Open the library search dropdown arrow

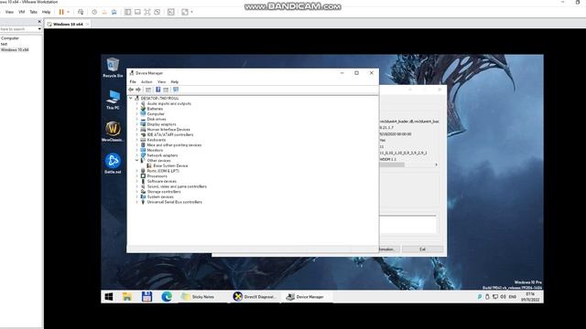[39, 28]
